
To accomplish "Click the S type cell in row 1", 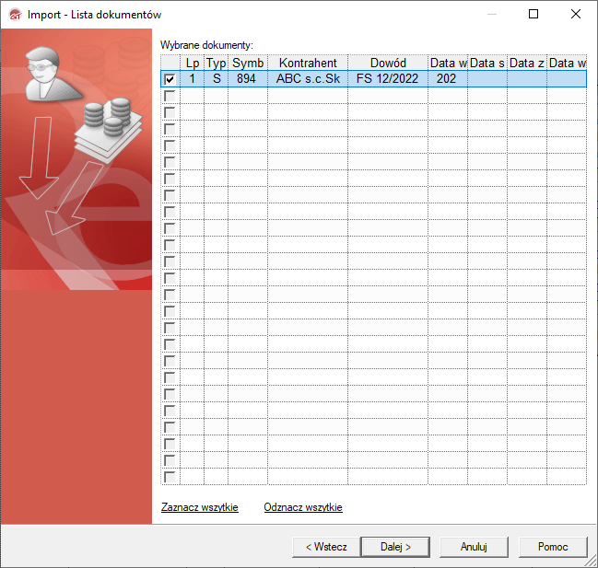I will coord(217,79).
